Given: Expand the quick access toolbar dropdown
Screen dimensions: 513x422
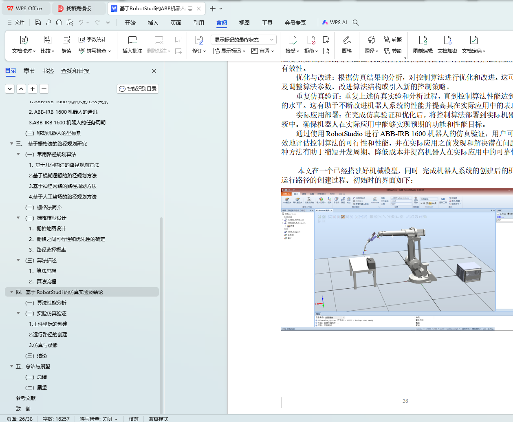Looking at the screenshot, I should (x=108, y=22).
